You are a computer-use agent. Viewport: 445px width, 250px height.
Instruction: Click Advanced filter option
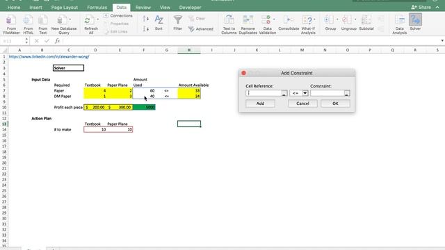click(201, 29)
